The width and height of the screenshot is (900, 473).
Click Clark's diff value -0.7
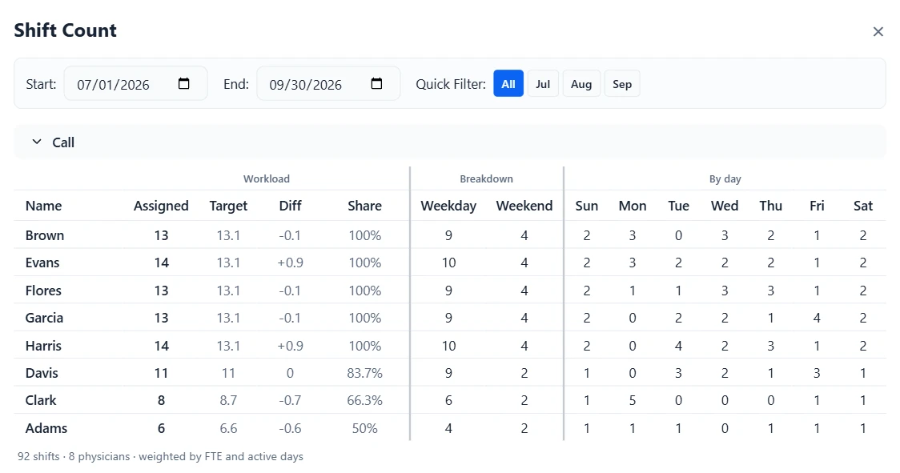pyautogui.click(x=291, y=400)
